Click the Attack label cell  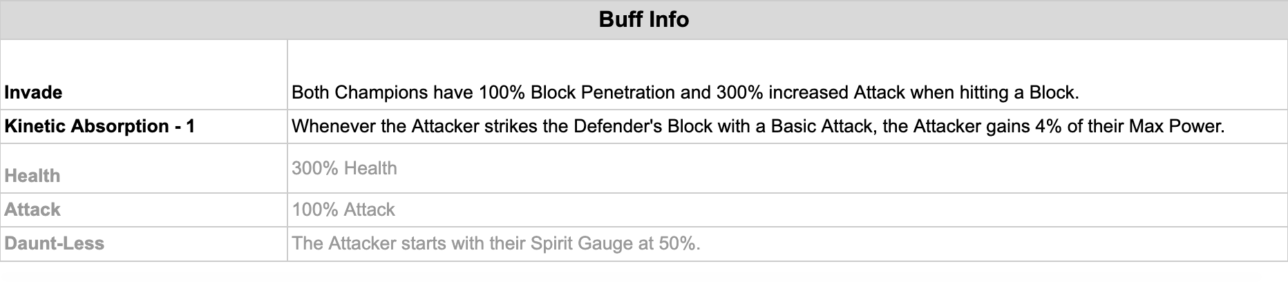pos(144,210)
